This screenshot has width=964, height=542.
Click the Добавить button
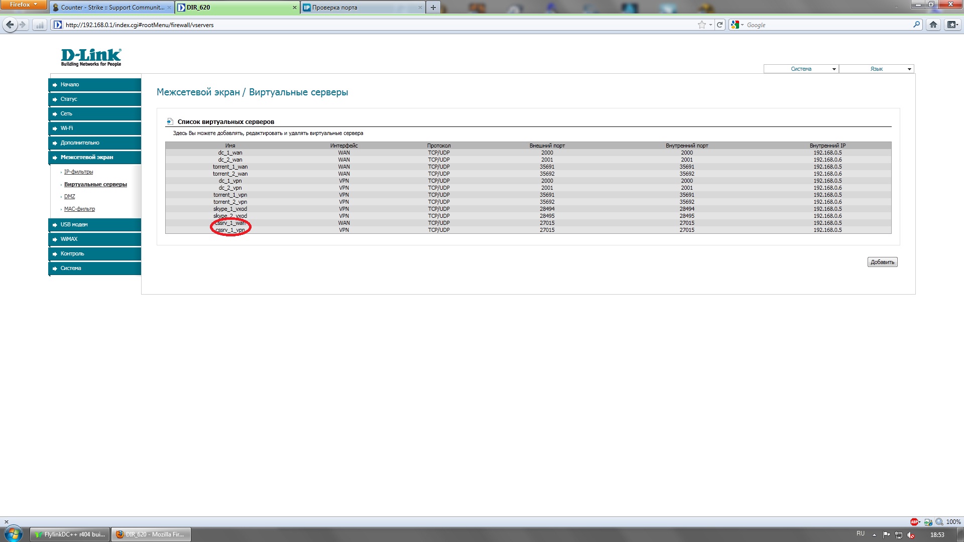882,262
